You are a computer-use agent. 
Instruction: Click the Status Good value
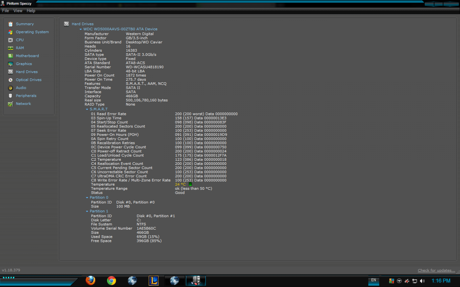click(180, 192)
